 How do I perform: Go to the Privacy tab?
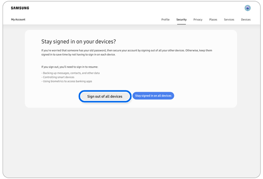198,20
